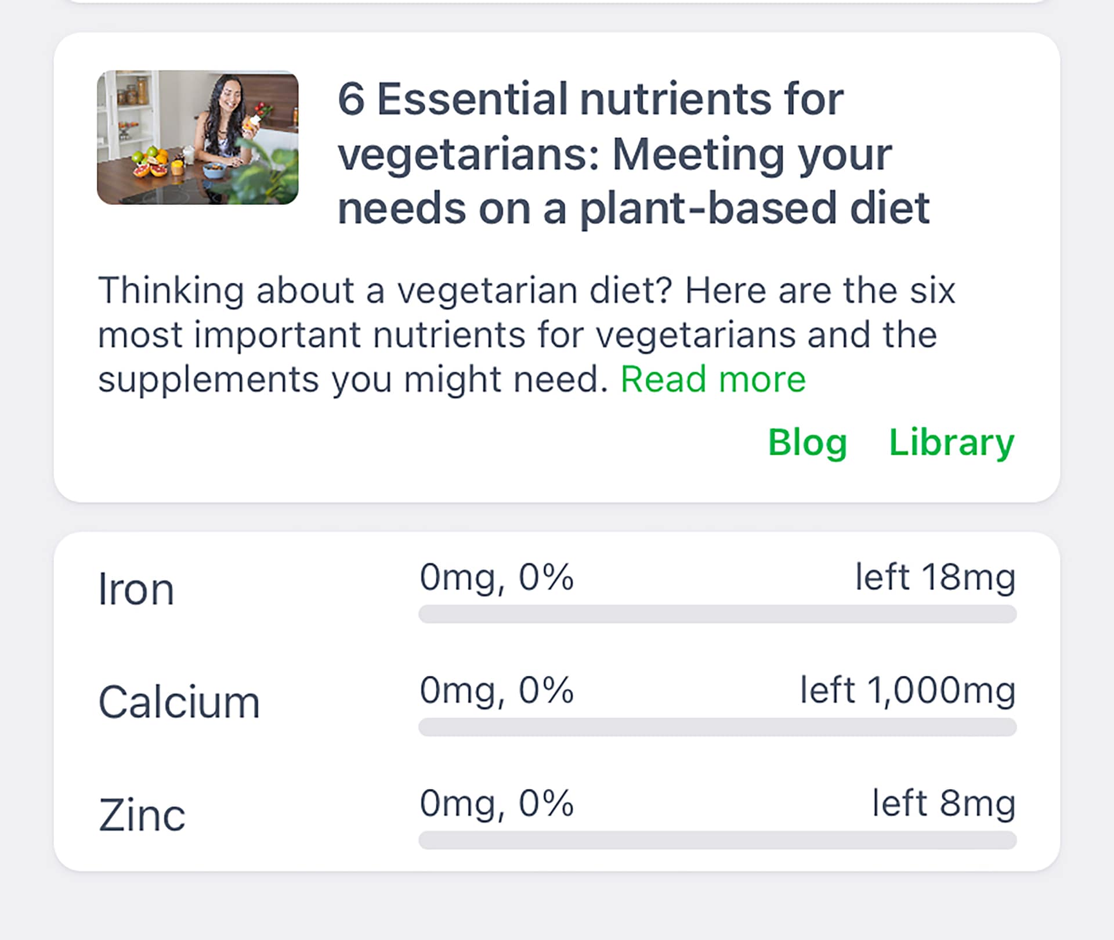Click the Calcium progress bar
Image resolution: width=1114 pixels, height=940 pixels.
pyautogui.click(x=717, y=727)
